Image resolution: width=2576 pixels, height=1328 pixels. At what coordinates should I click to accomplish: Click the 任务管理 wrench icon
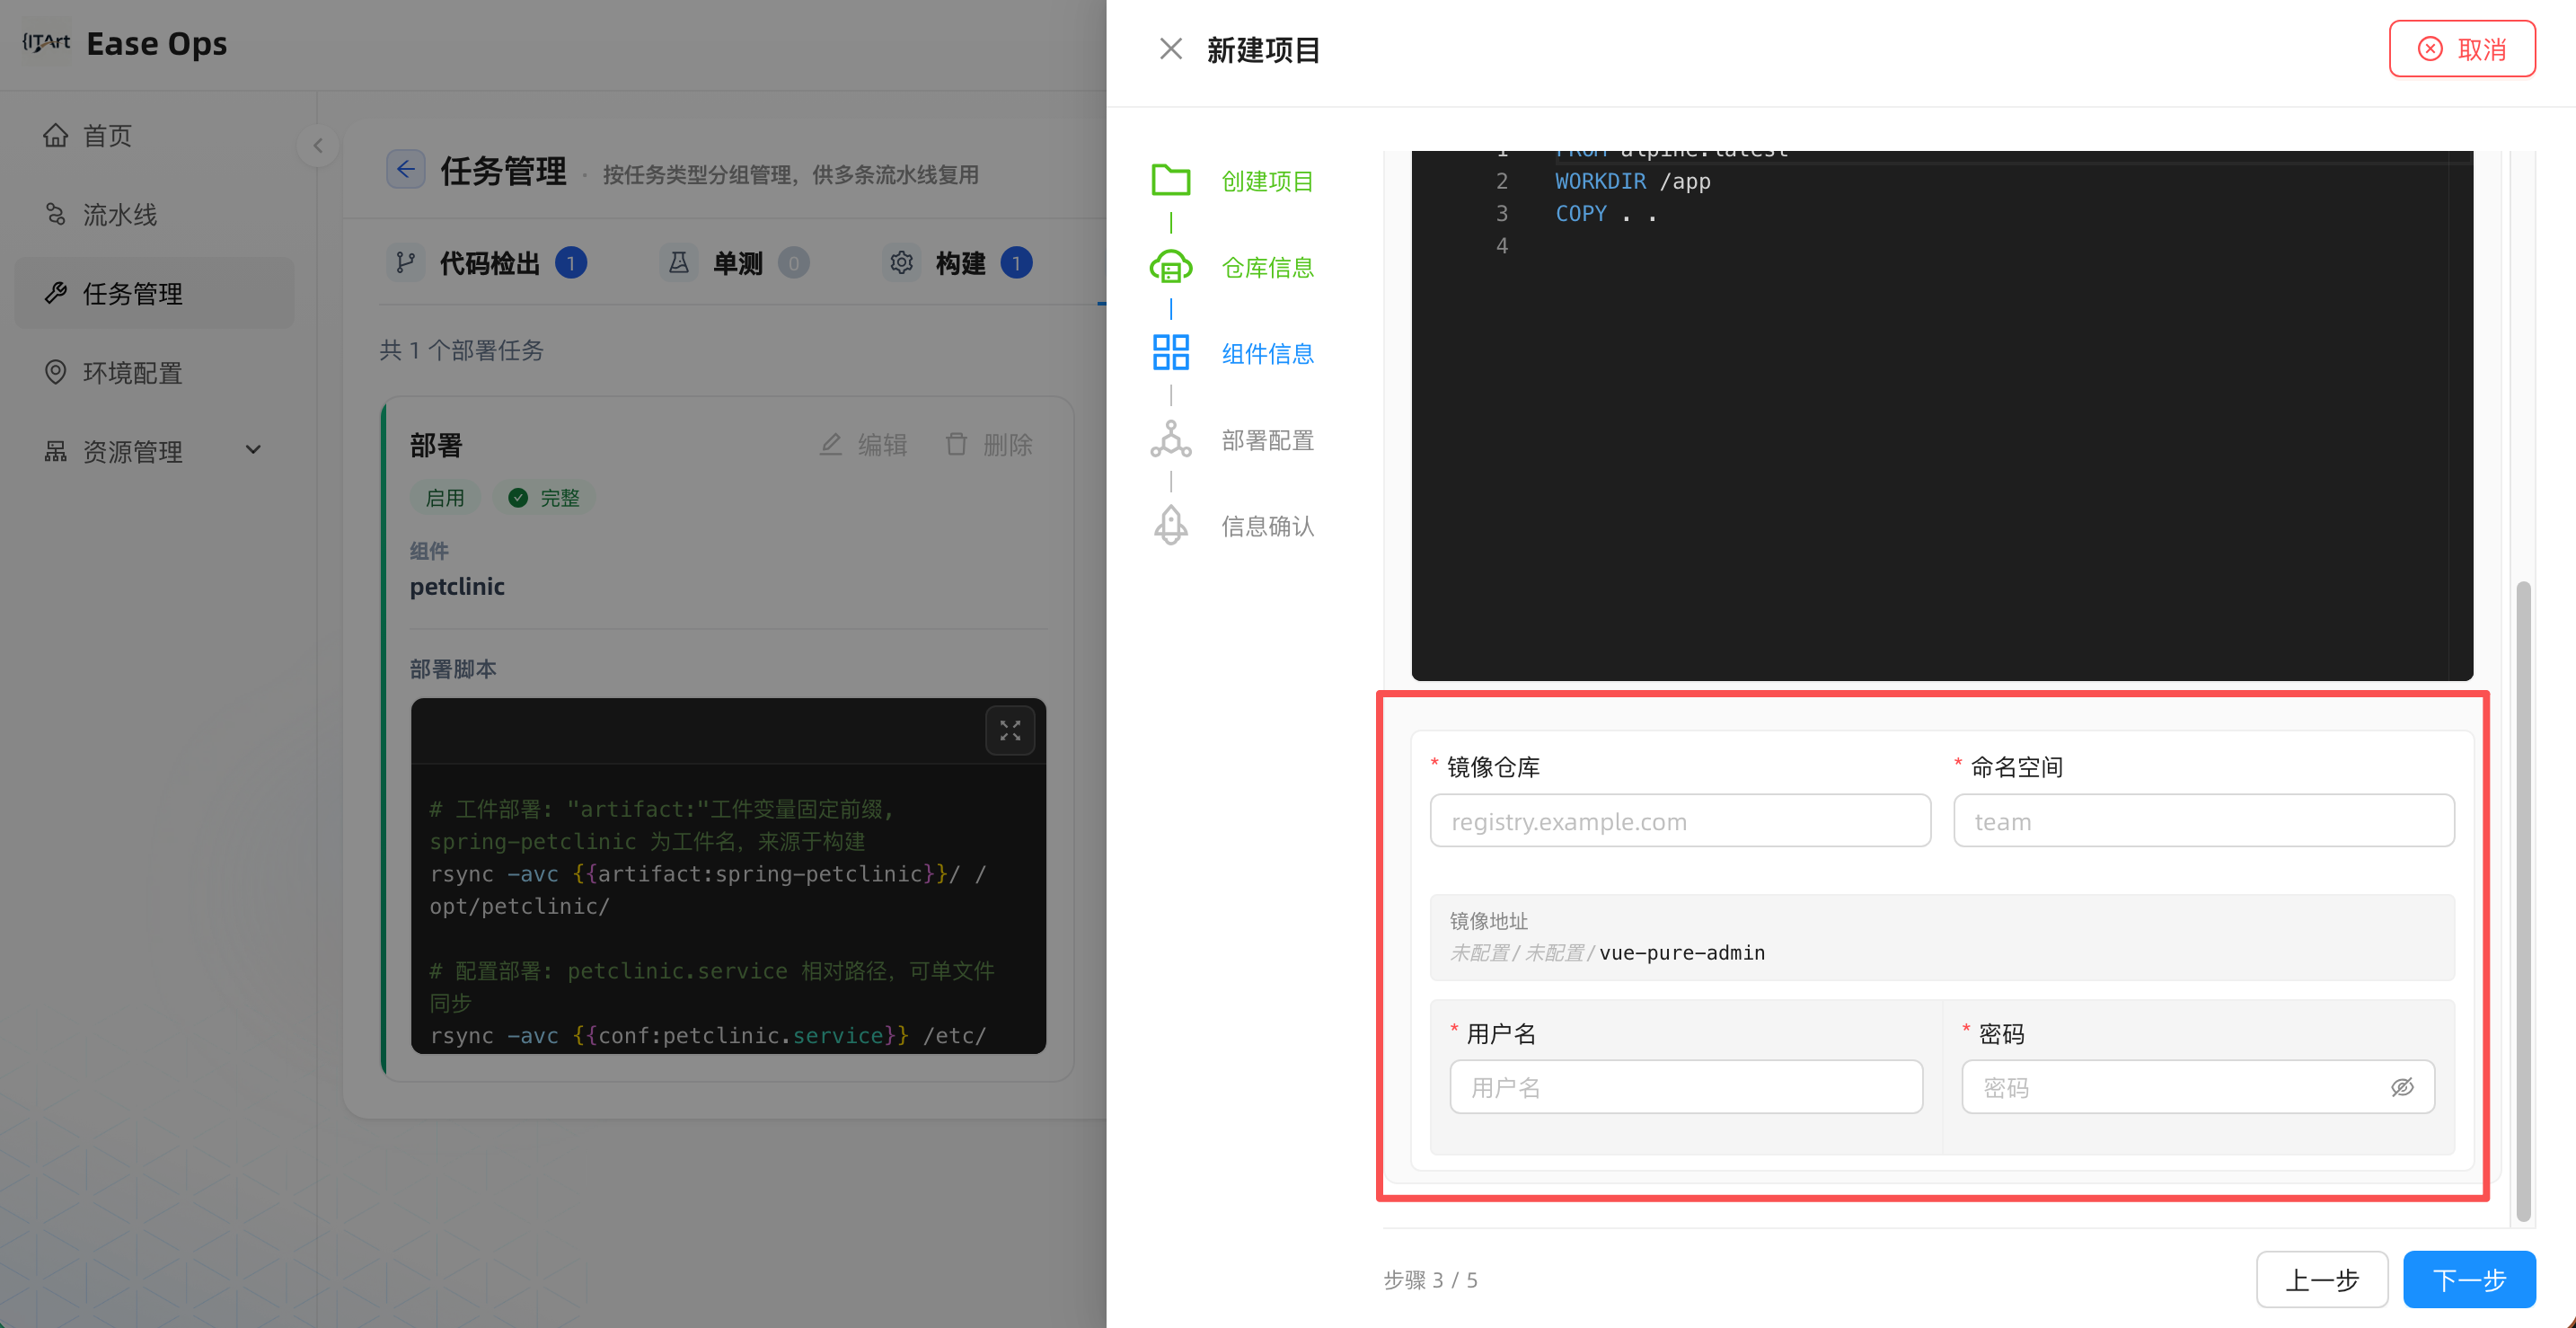(x=56, y=293)
